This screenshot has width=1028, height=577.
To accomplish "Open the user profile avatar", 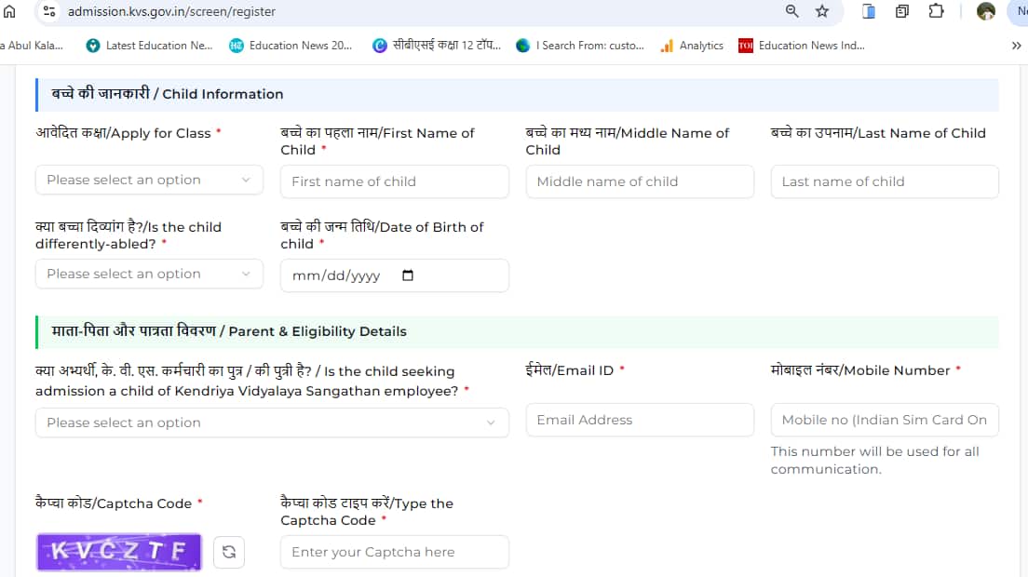I will [x=985, y=11].
